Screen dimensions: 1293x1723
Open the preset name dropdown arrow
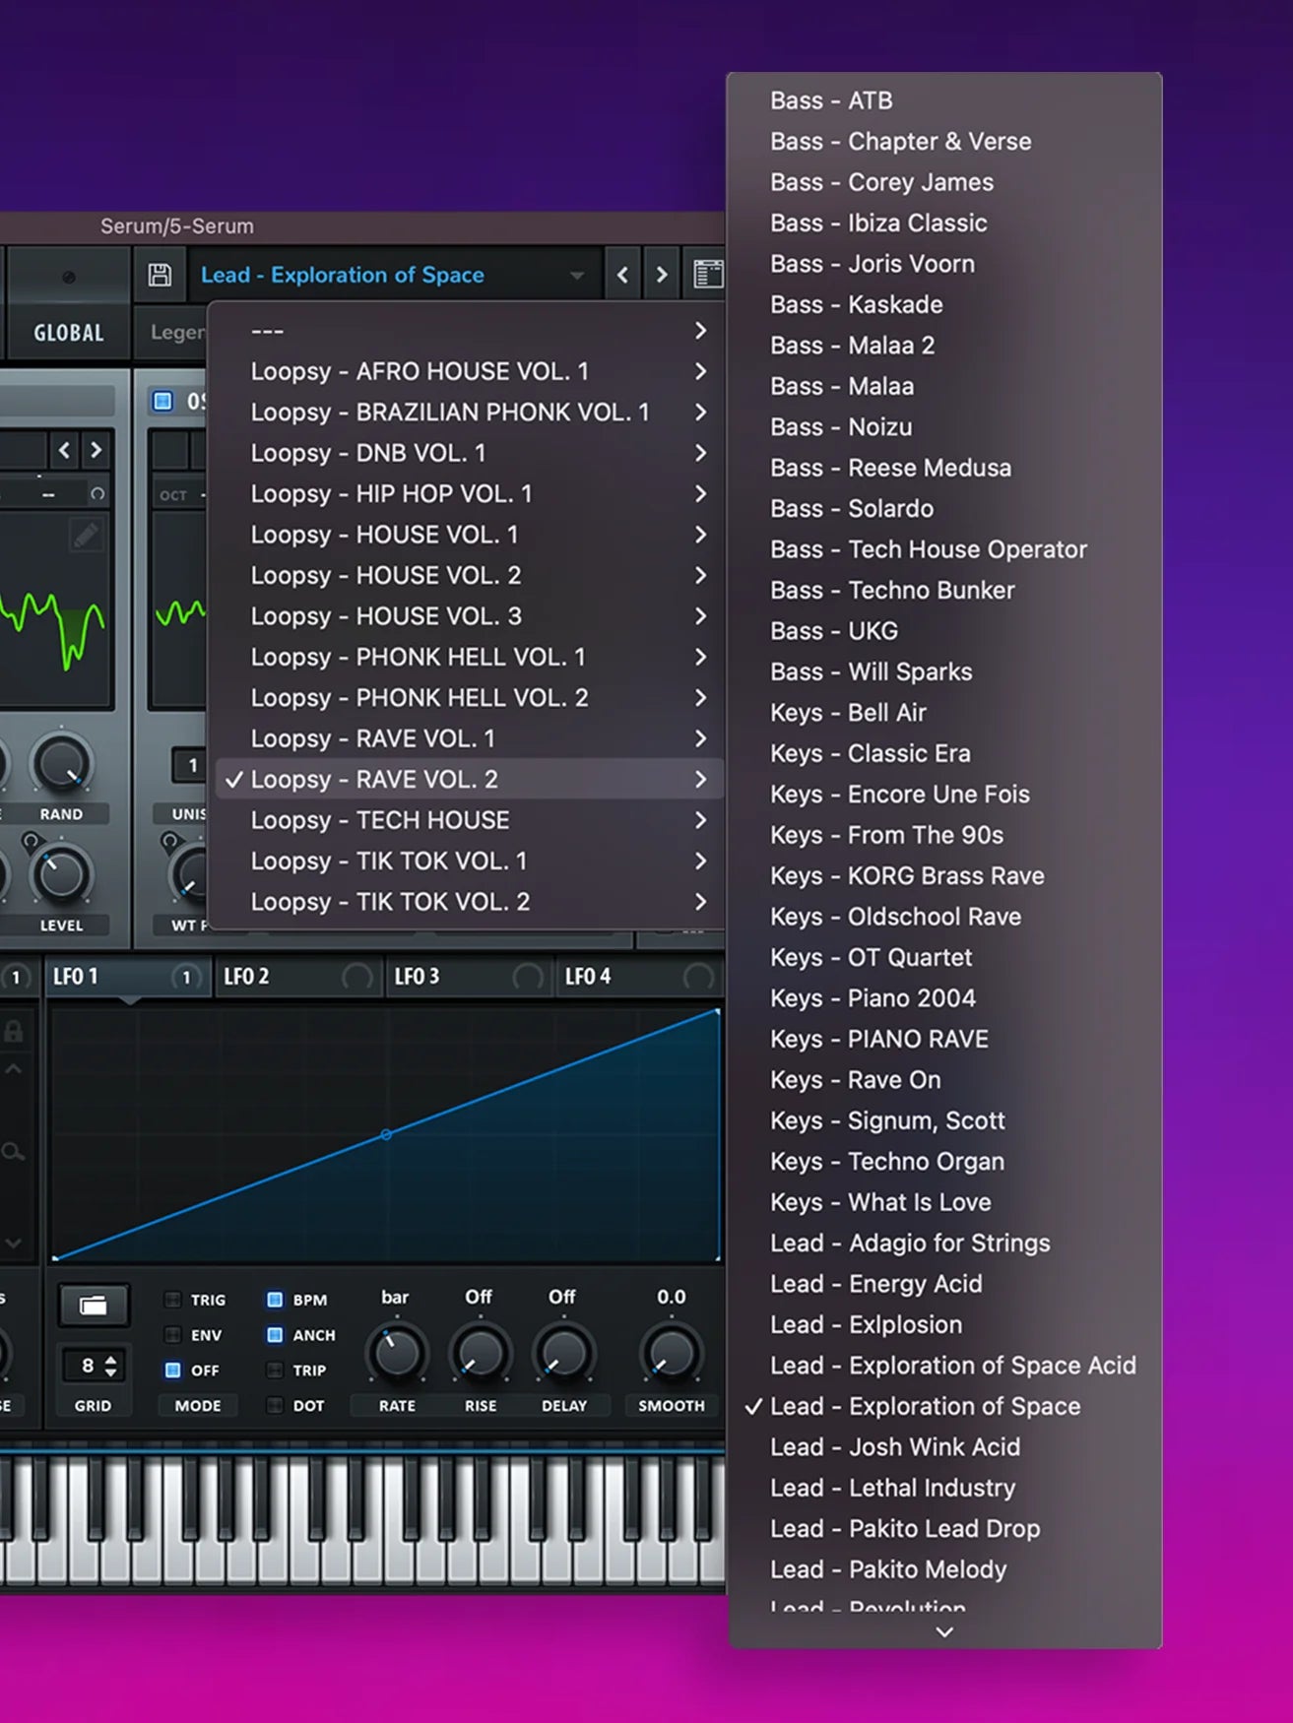point(577,276)
